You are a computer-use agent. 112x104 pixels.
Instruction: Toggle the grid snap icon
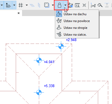[21, 5]
